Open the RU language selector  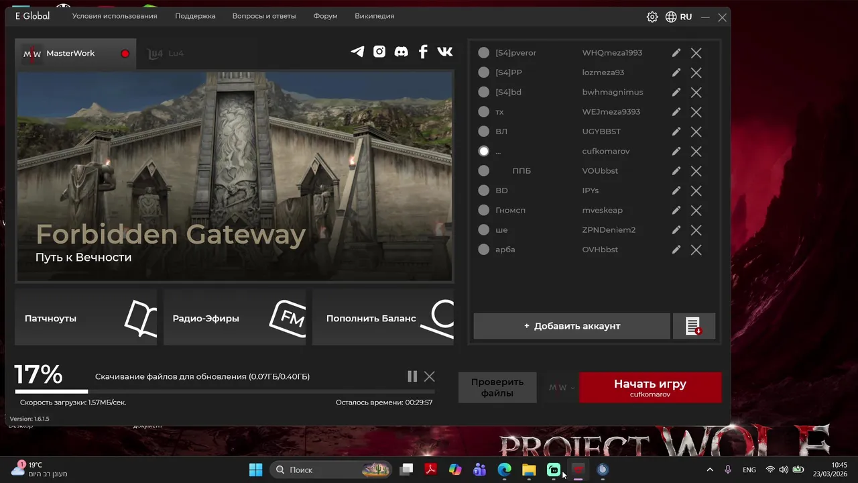pos(678,17)
